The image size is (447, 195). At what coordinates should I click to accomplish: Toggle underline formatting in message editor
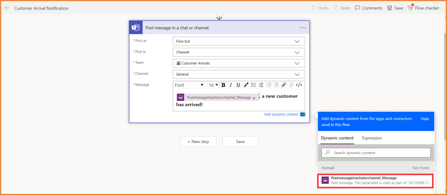[238, 85]
